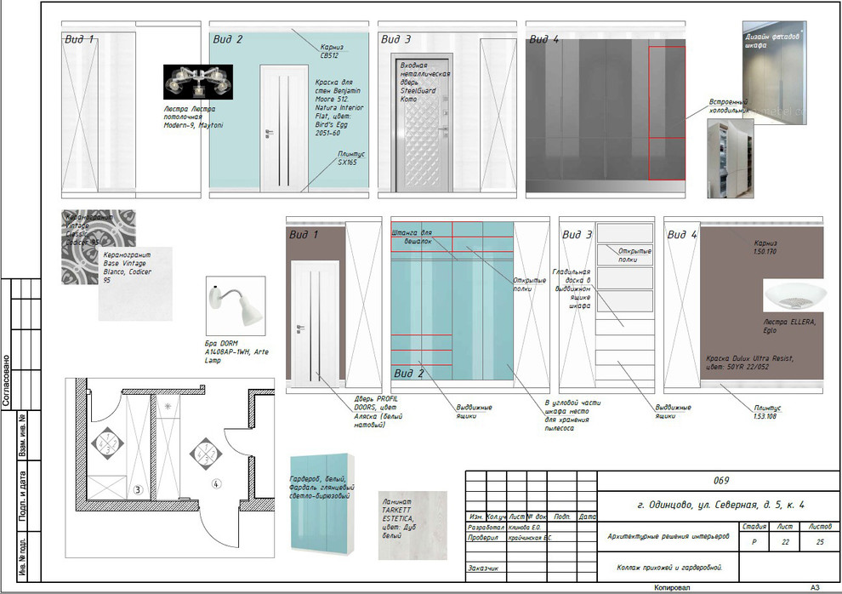Click the Maytoni ceiling chandelier image
Screen dimensions: 842x594
[x=197, y=82]
